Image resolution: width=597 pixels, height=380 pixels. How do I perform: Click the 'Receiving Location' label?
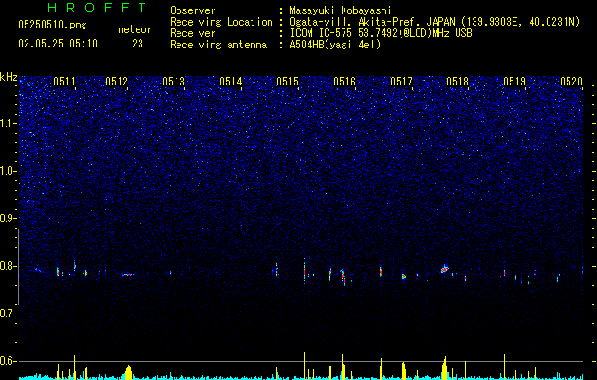click(x=221, y=22)
